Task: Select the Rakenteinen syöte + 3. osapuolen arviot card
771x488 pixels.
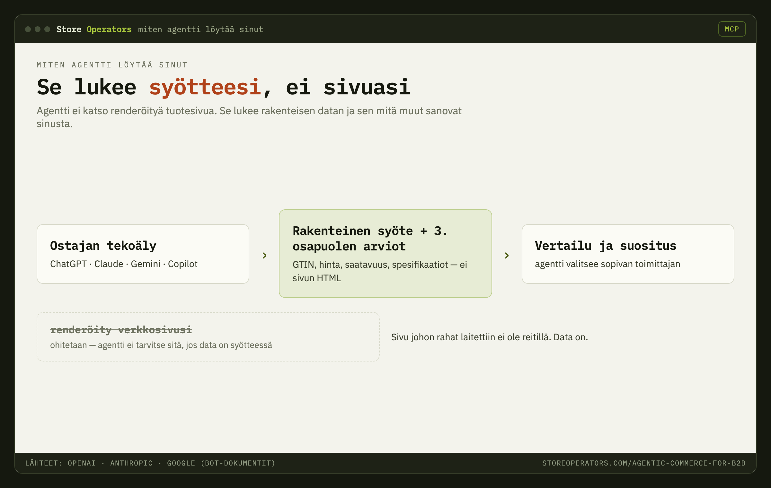Action: [385, 254]
